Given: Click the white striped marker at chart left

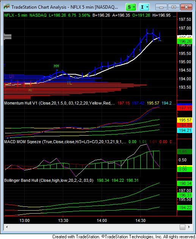Looking at the screenshot, I should coord(8,37).
